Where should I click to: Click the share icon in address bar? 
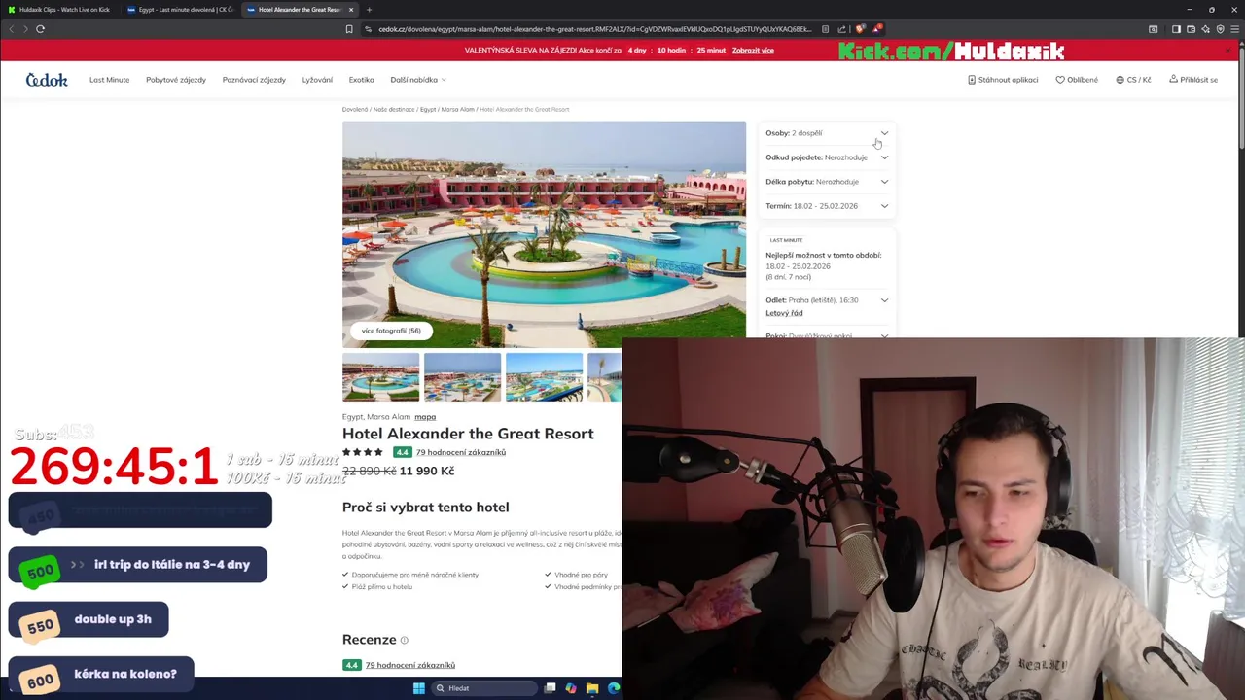[x=841, y=29]
